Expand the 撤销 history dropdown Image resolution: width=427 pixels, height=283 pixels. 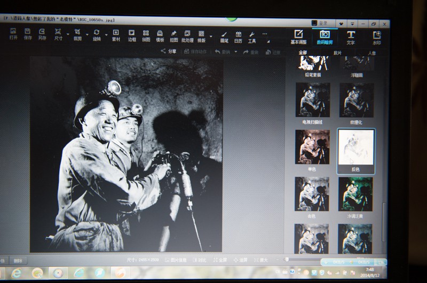click(x=236, y=52)
